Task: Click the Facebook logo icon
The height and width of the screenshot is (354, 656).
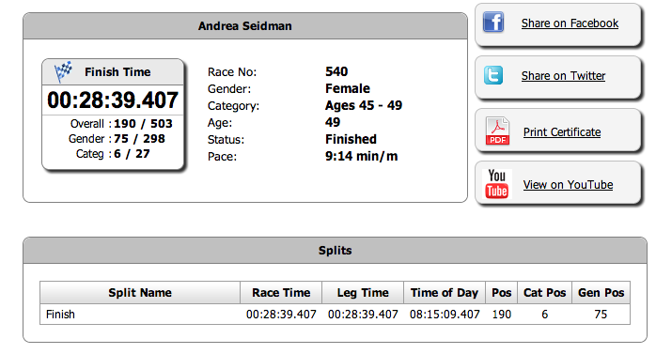Action: point(493,22)
